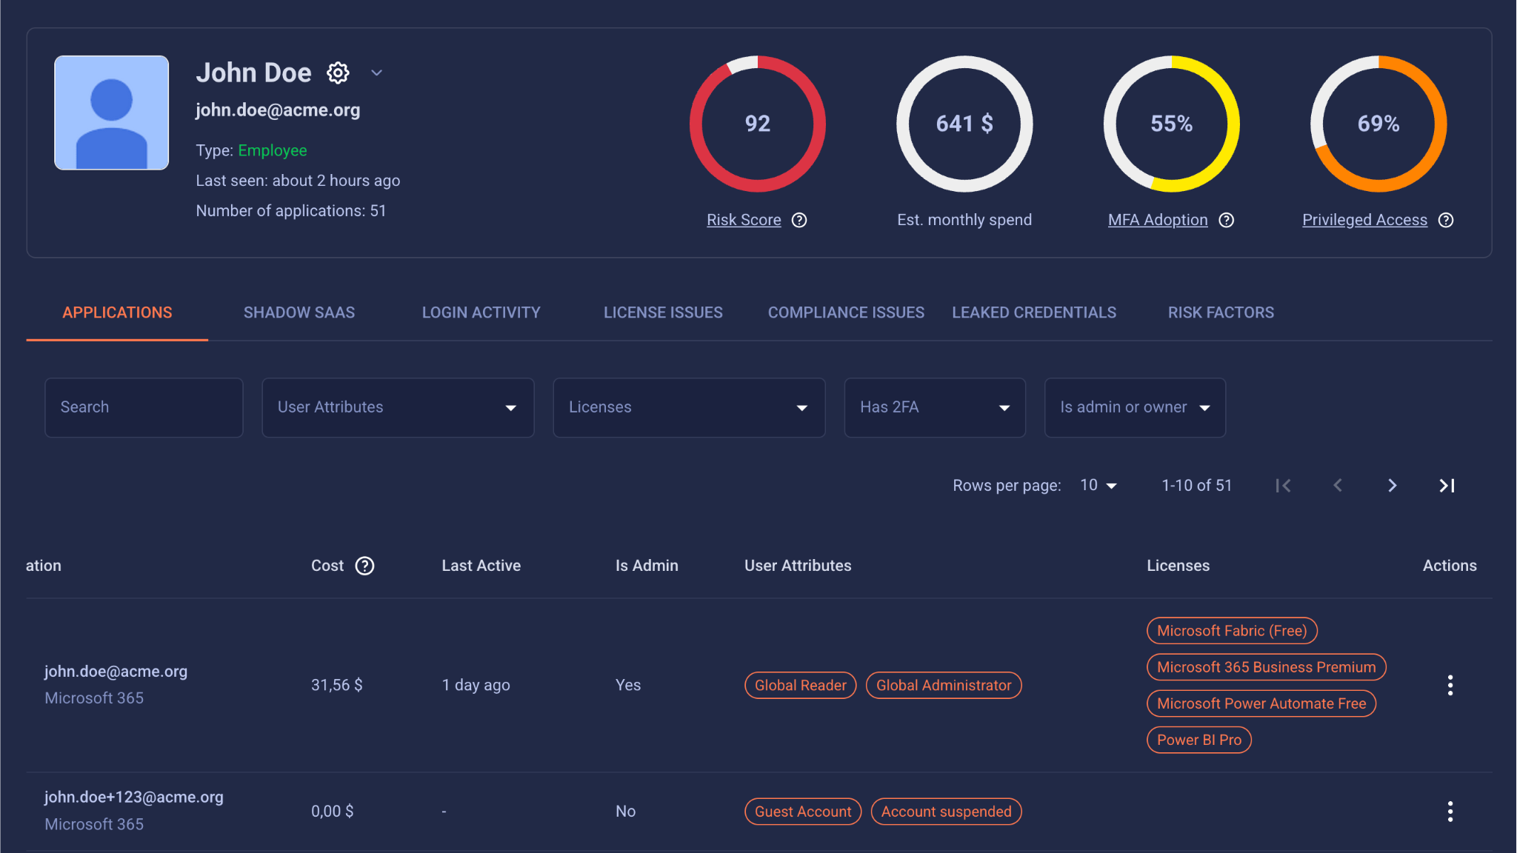Go to the next page of results
The width and height of the screenshot is (1517, 853).
coord(1392,486)
